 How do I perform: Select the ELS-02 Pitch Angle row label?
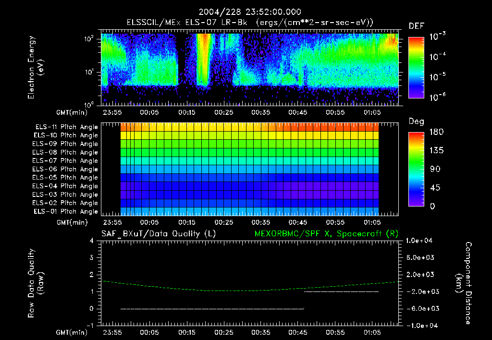tap(65, 203)
